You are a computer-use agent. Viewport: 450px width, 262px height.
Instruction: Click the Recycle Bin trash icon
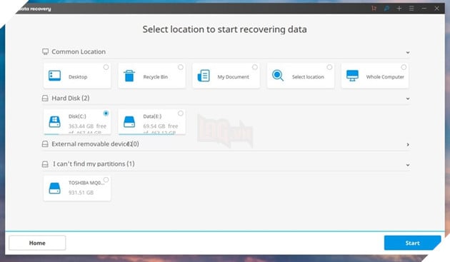tap(129, 76)
